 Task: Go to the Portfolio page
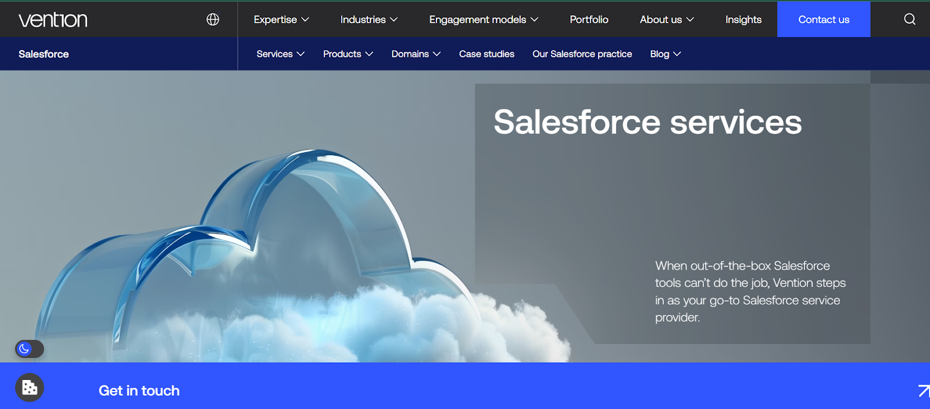click(589, 19)
